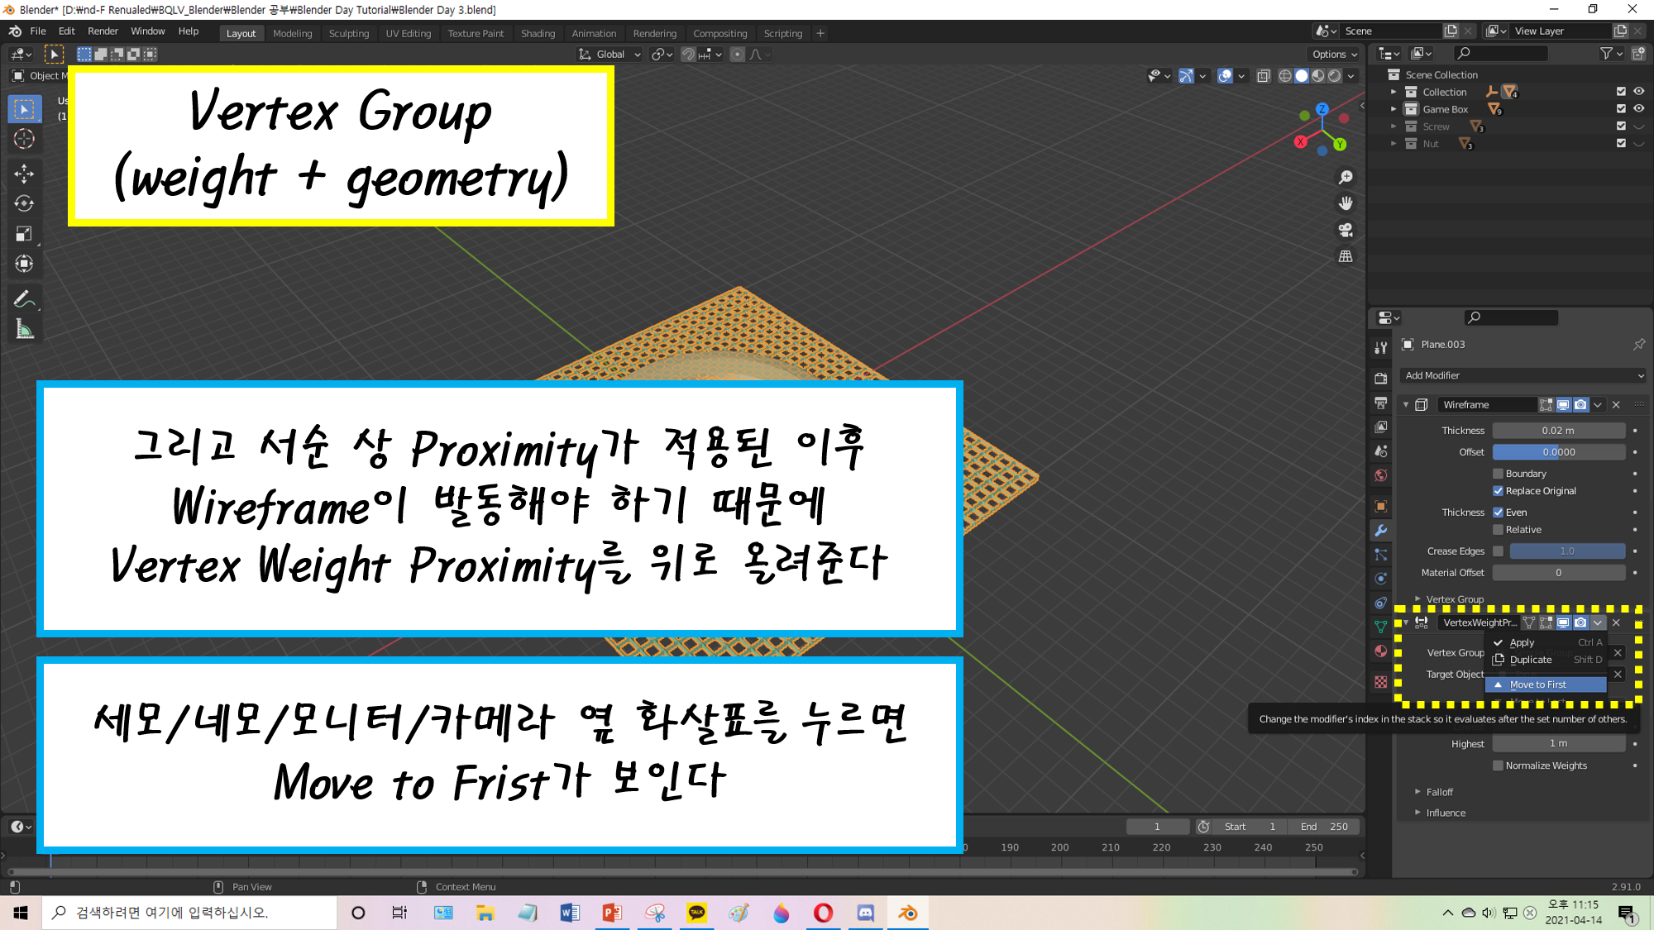The width and height of the screenshot is (1654, 930).
Task: Hide Game Box collection with eye icon
Action: tap(1638, 109)
